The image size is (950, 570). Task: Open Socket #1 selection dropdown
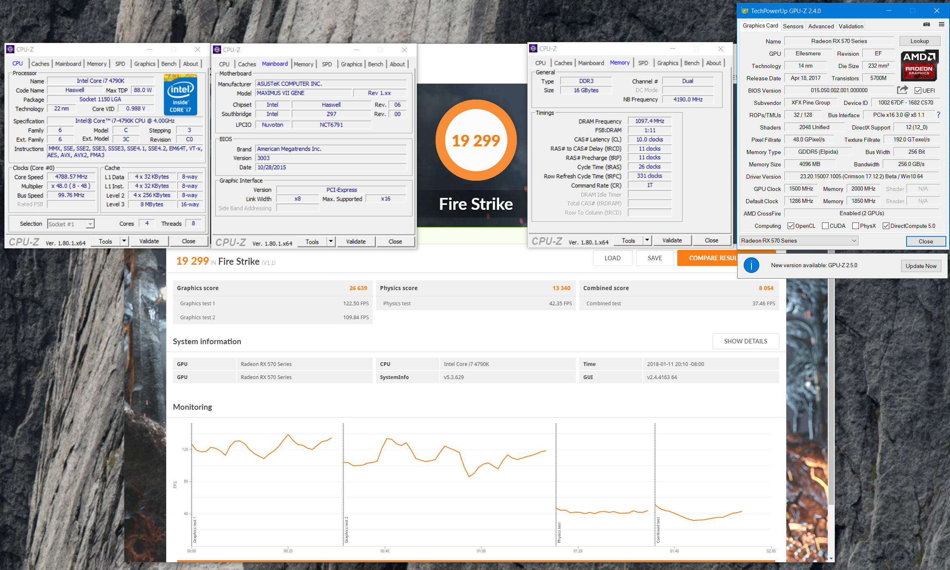tap(71, 224)
